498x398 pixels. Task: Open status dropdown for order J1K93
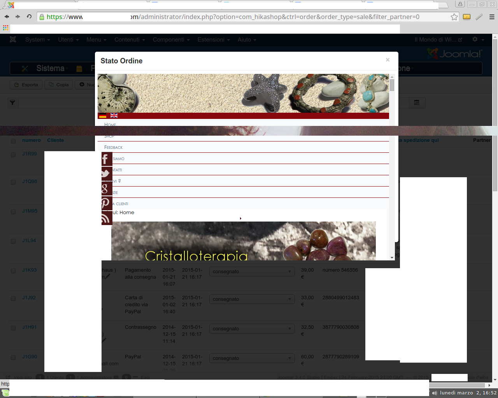point(252,272)
